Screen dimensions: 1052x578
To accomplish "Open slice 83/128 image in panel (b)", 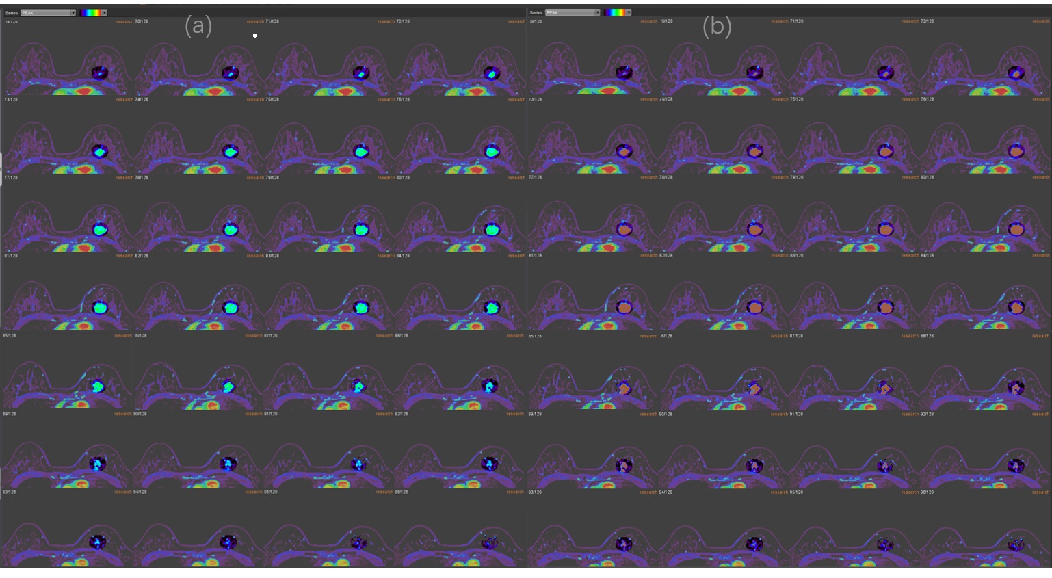I will point(854,300).
